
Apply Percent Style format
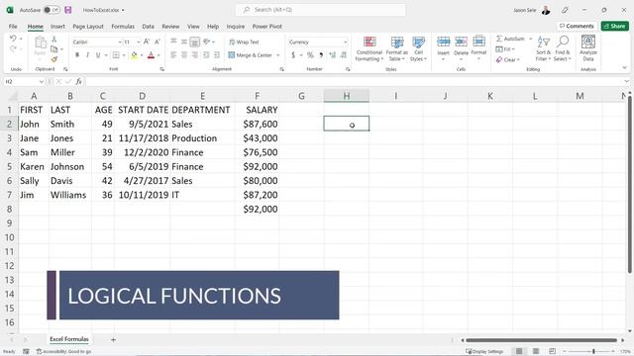coord(310,55)
